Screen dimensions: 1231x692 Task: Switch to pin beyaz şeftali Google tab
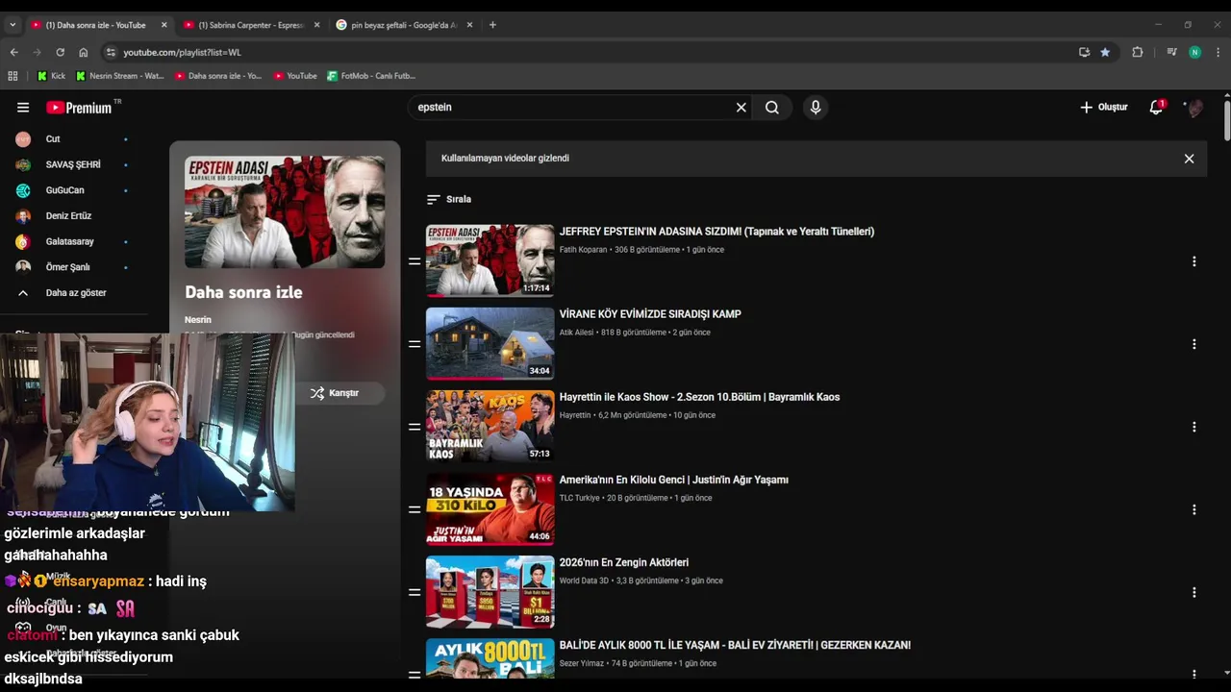click(x=404, y=25)
